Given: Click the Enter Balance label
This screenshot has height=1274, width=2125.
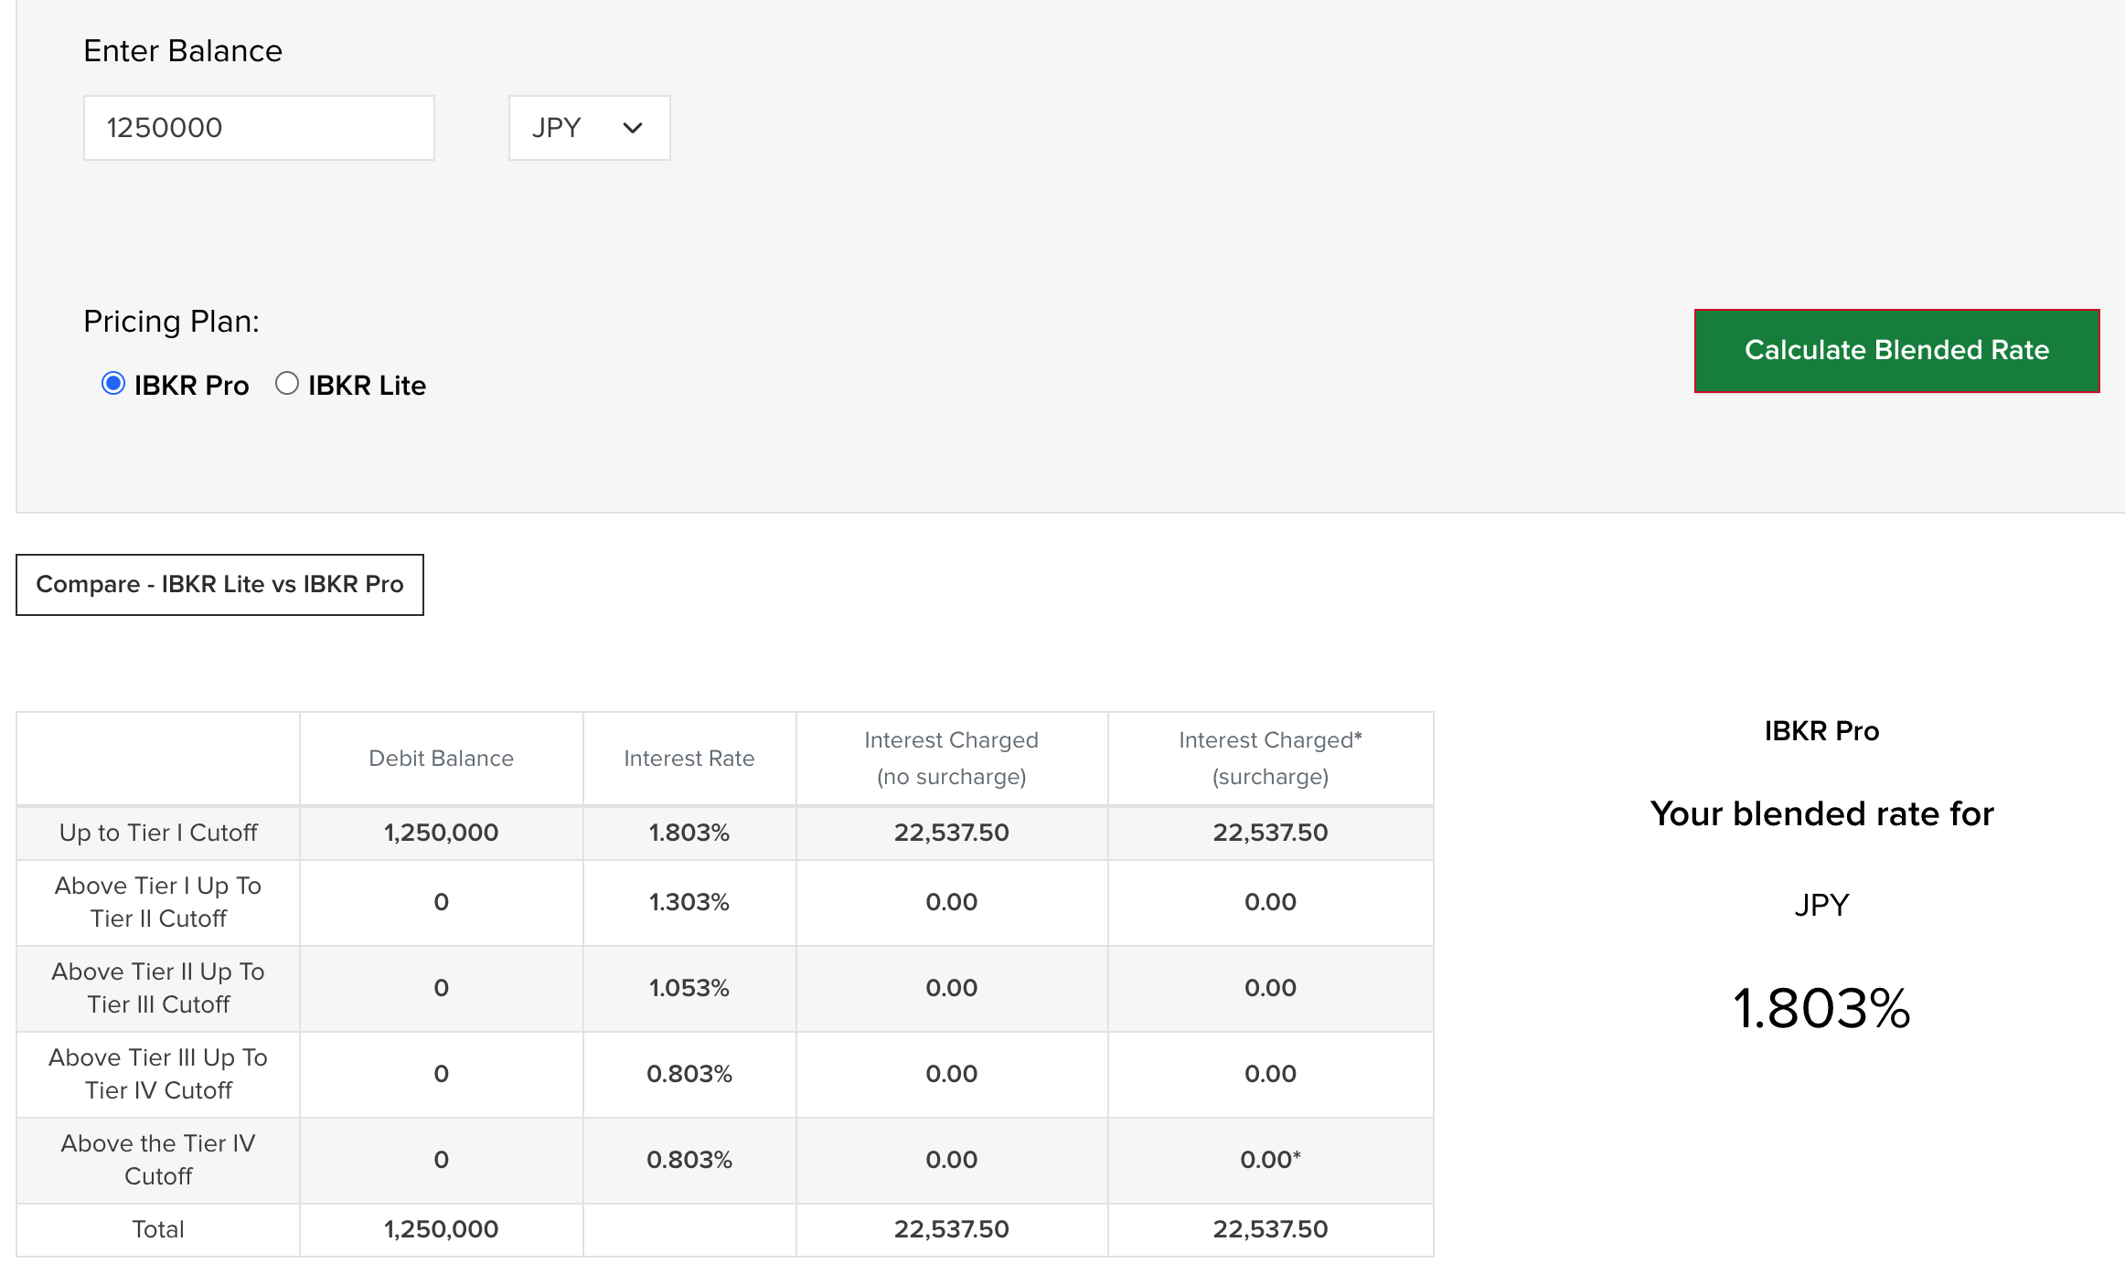Looking at the screenshot, I should click(x=183, y=51).
